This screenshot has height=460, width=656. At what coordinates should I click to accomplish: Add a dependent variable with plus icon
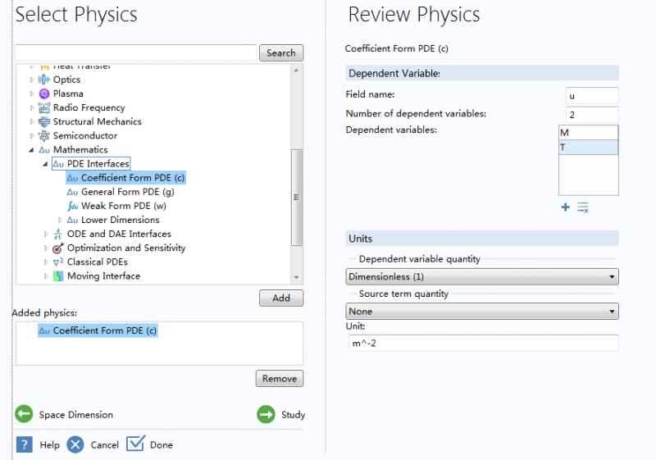pos(565,207)
